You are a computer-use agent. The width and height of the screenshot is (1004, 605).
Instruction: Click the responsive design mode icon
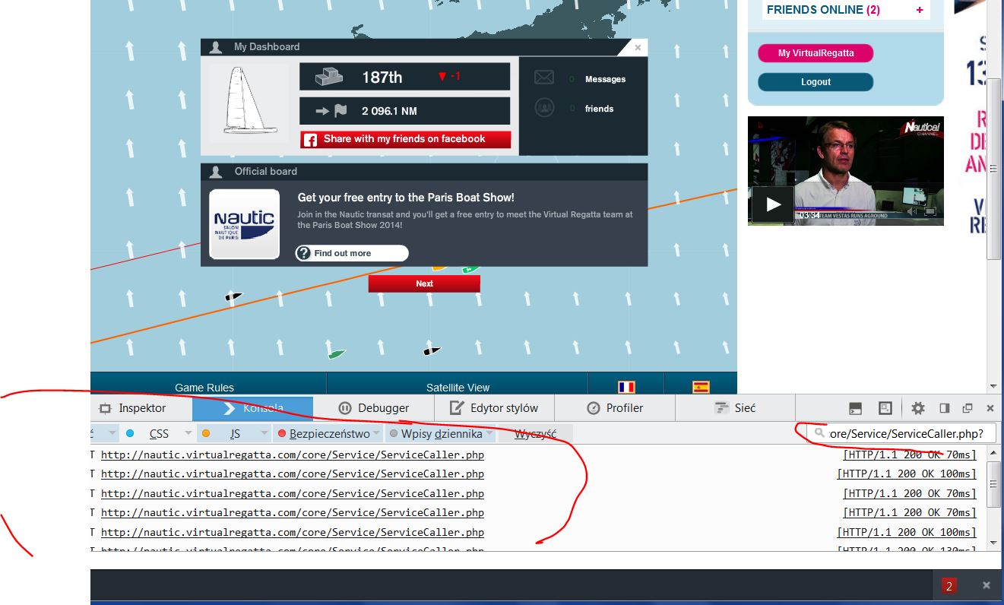[885, 408]
